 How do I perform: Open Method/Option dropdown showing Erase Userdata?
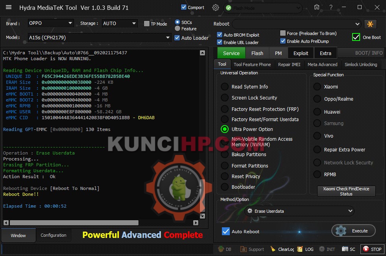point(299,211)
